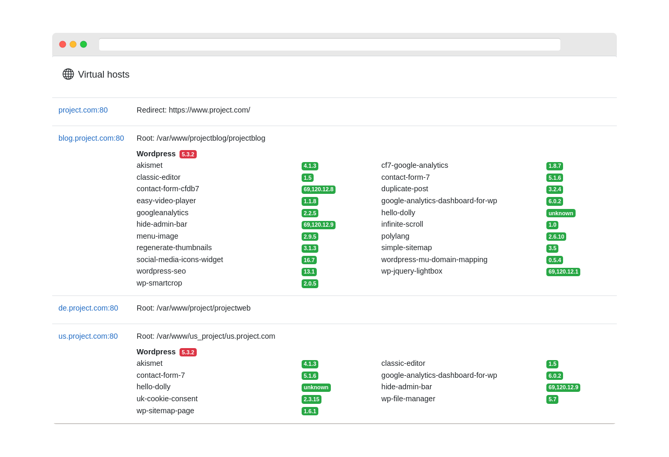Image resolution: width=669 pixels, height=457 pixels.
Task: Click uk-cookie-consent plugin name
Action: (x=167, y=399)
